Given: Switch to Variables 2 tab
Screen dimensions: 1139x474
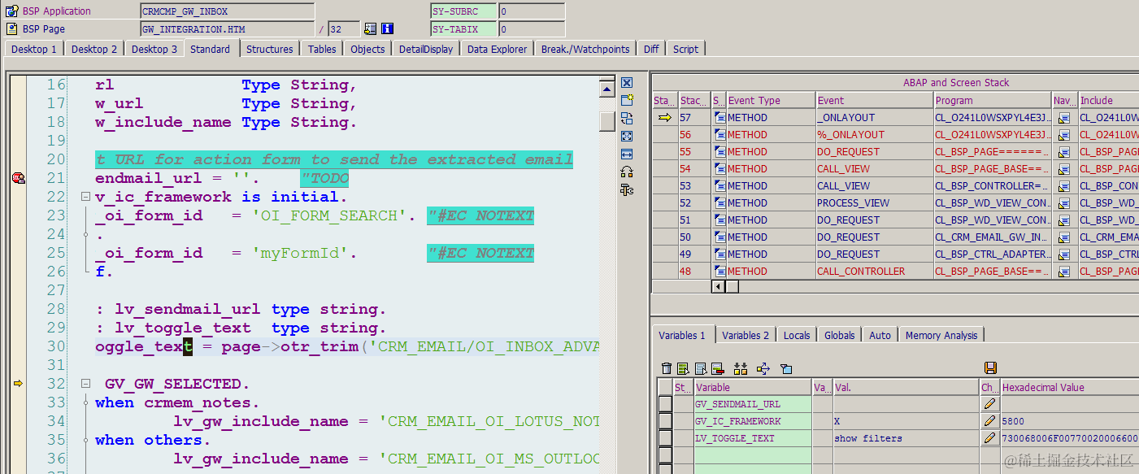Looking at the screenshot, I should (x=746, y=335).
